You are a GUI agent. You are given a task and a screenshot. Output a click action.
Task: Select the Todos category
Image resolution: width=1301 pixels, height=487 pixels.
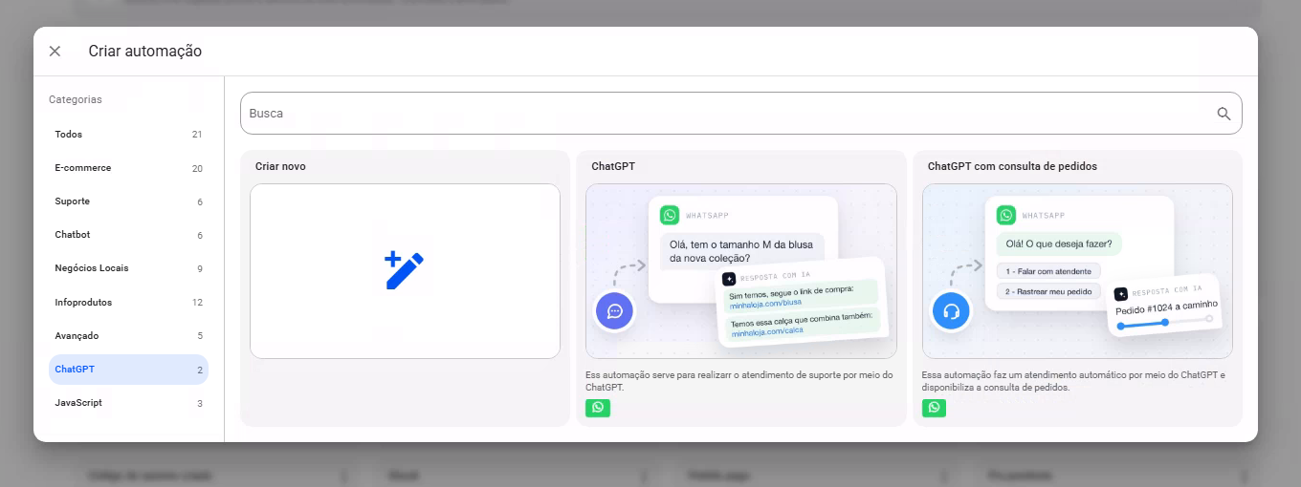[x=128, y=135]
